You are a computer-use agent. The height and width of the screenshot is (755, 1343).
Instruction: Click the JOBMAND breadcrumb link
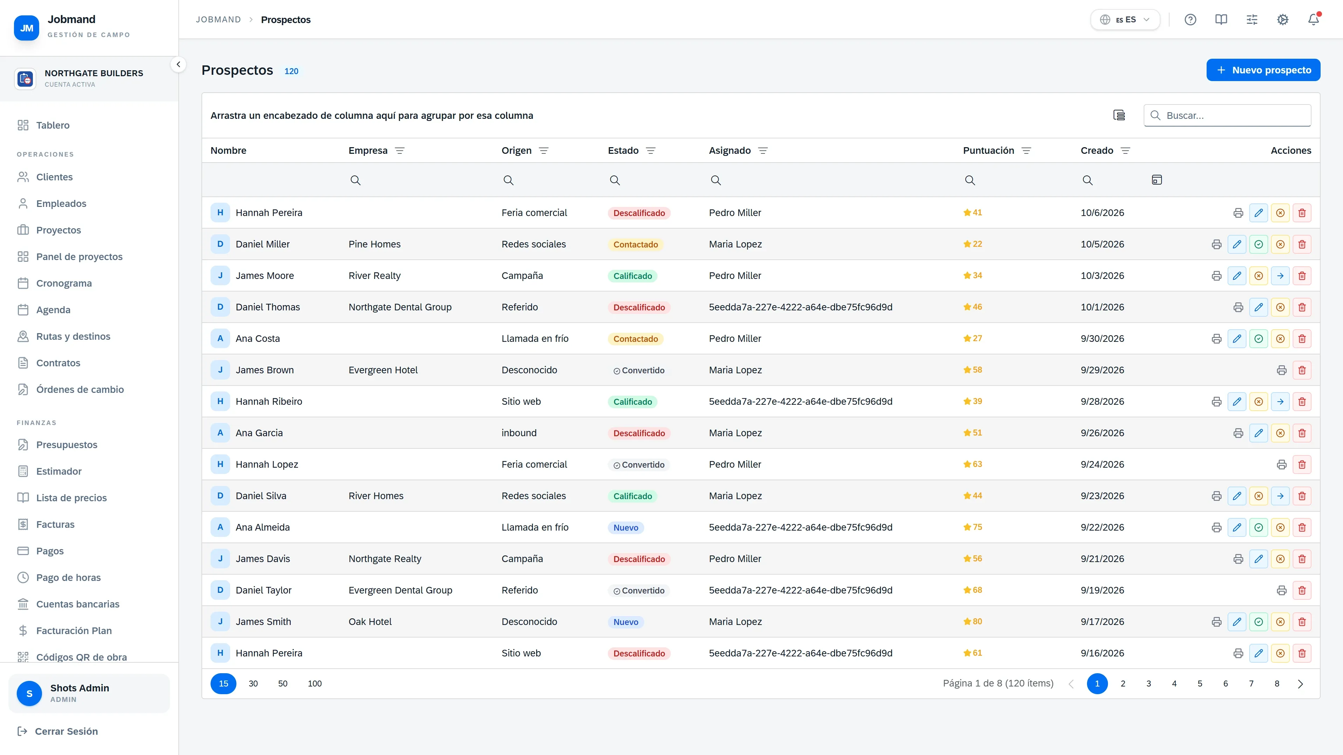point(219,20)
